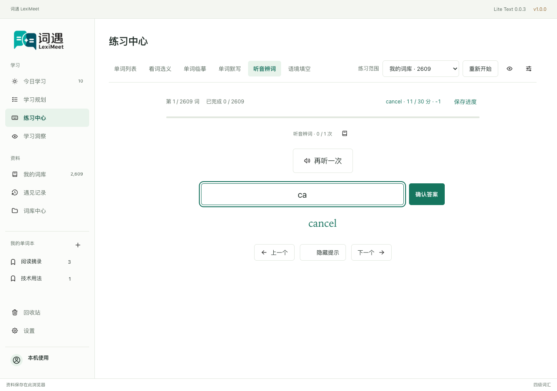Open 我的词库 from the sidebar
The width and height of the screenshot is (557, 391).
click(x=47, y=174)
